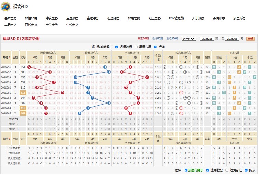Click the 预选行1 row label

point(14,119)
